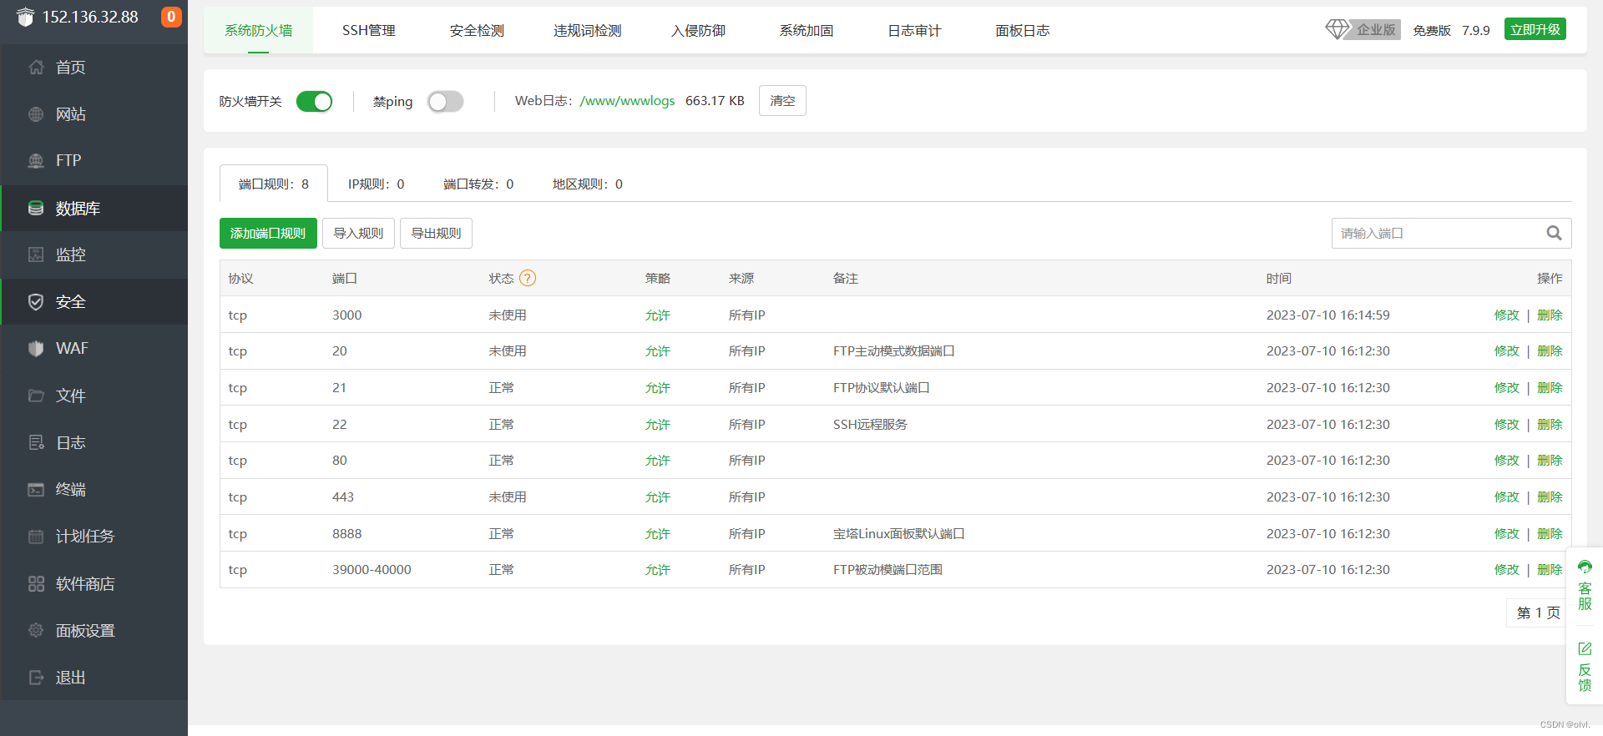
Task: Click the feedback edit icon
Action: [x=1585, y=648]
